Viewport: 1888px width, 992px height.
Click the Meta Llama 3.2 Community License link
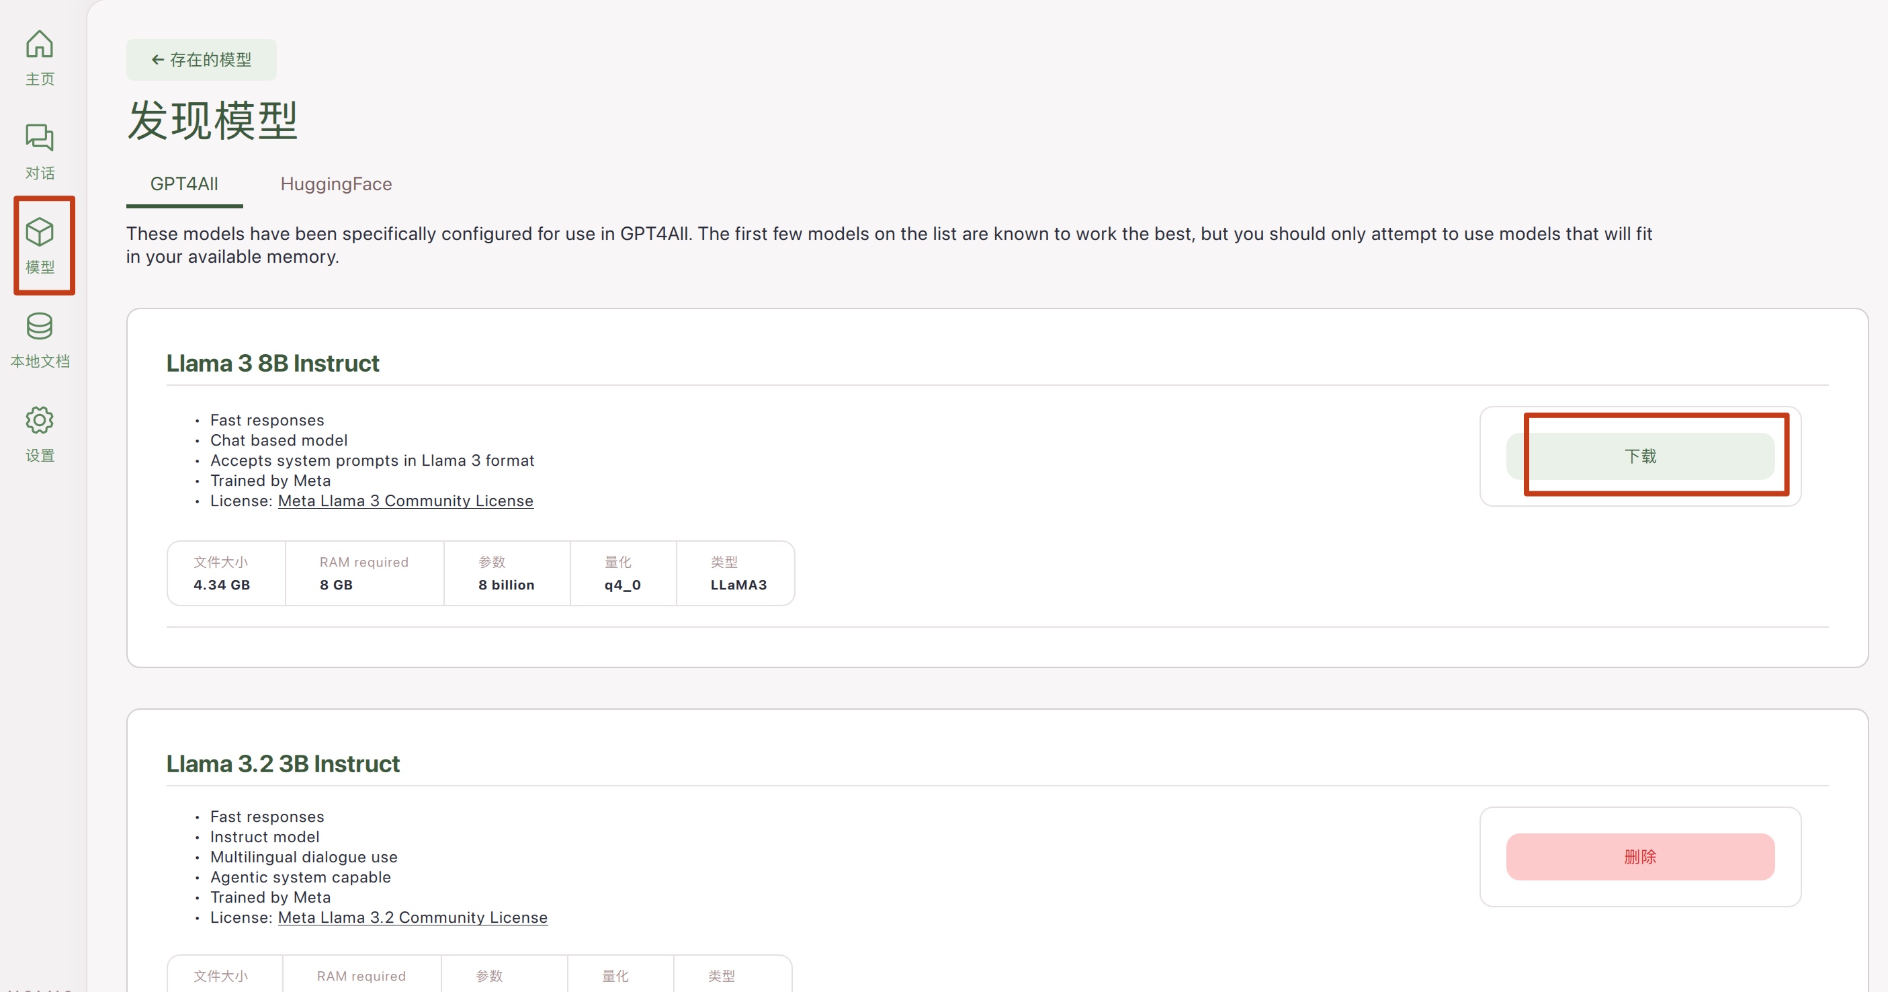tap(412, 917)
